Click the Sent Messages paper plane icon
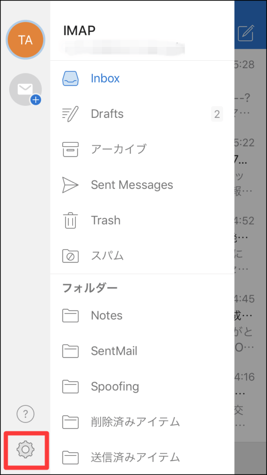This screenshot has height=475, width=267. 70,185
